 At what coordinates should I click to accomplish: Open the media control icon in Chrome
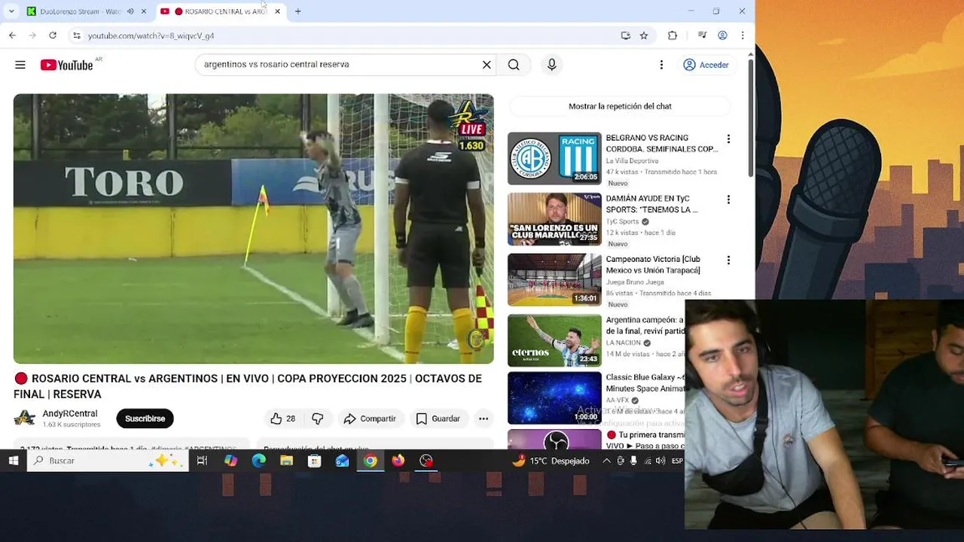[702, 35]
